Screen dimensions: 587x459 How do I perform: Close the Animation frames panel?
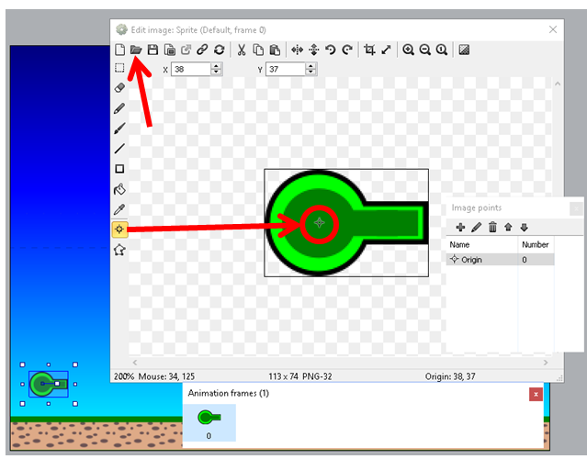pyautogui.click(x=536, y=394)
